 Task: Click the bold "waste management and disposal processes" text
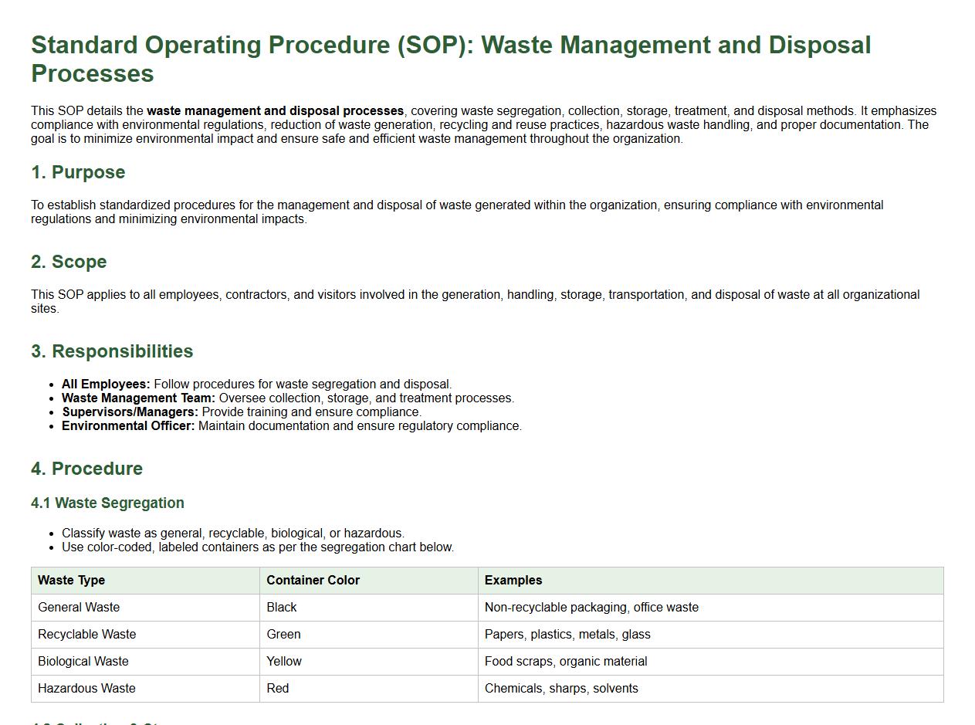click(275, 110)
